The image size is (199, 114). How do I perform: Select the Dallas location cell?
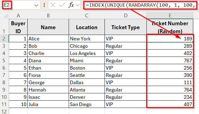tap(87, 82)
